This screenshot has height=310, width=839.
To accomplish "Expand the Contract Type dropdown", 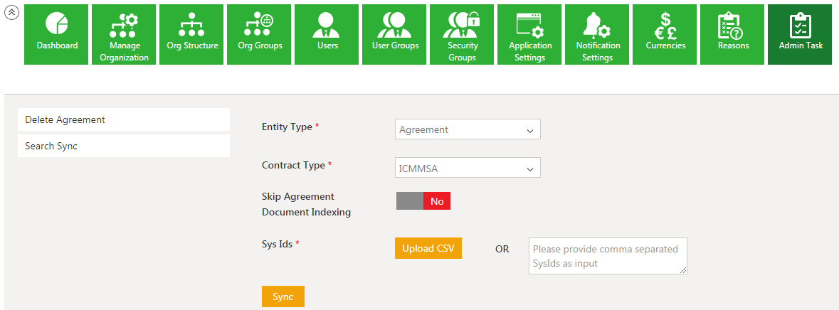I will (468, 168).
